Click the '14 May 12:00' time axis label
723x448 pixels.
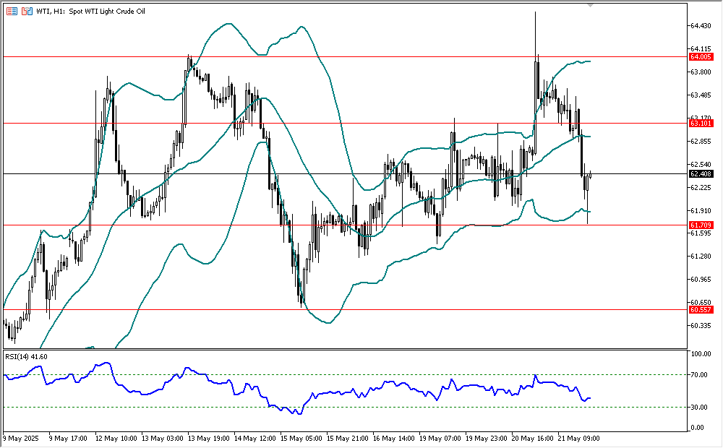click(x=255, y=439)
